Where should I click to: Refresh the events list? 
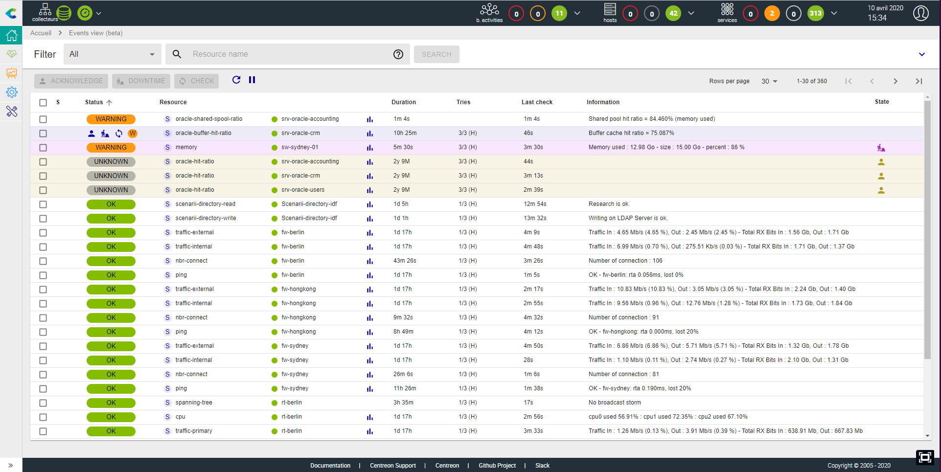coord(236,80)
